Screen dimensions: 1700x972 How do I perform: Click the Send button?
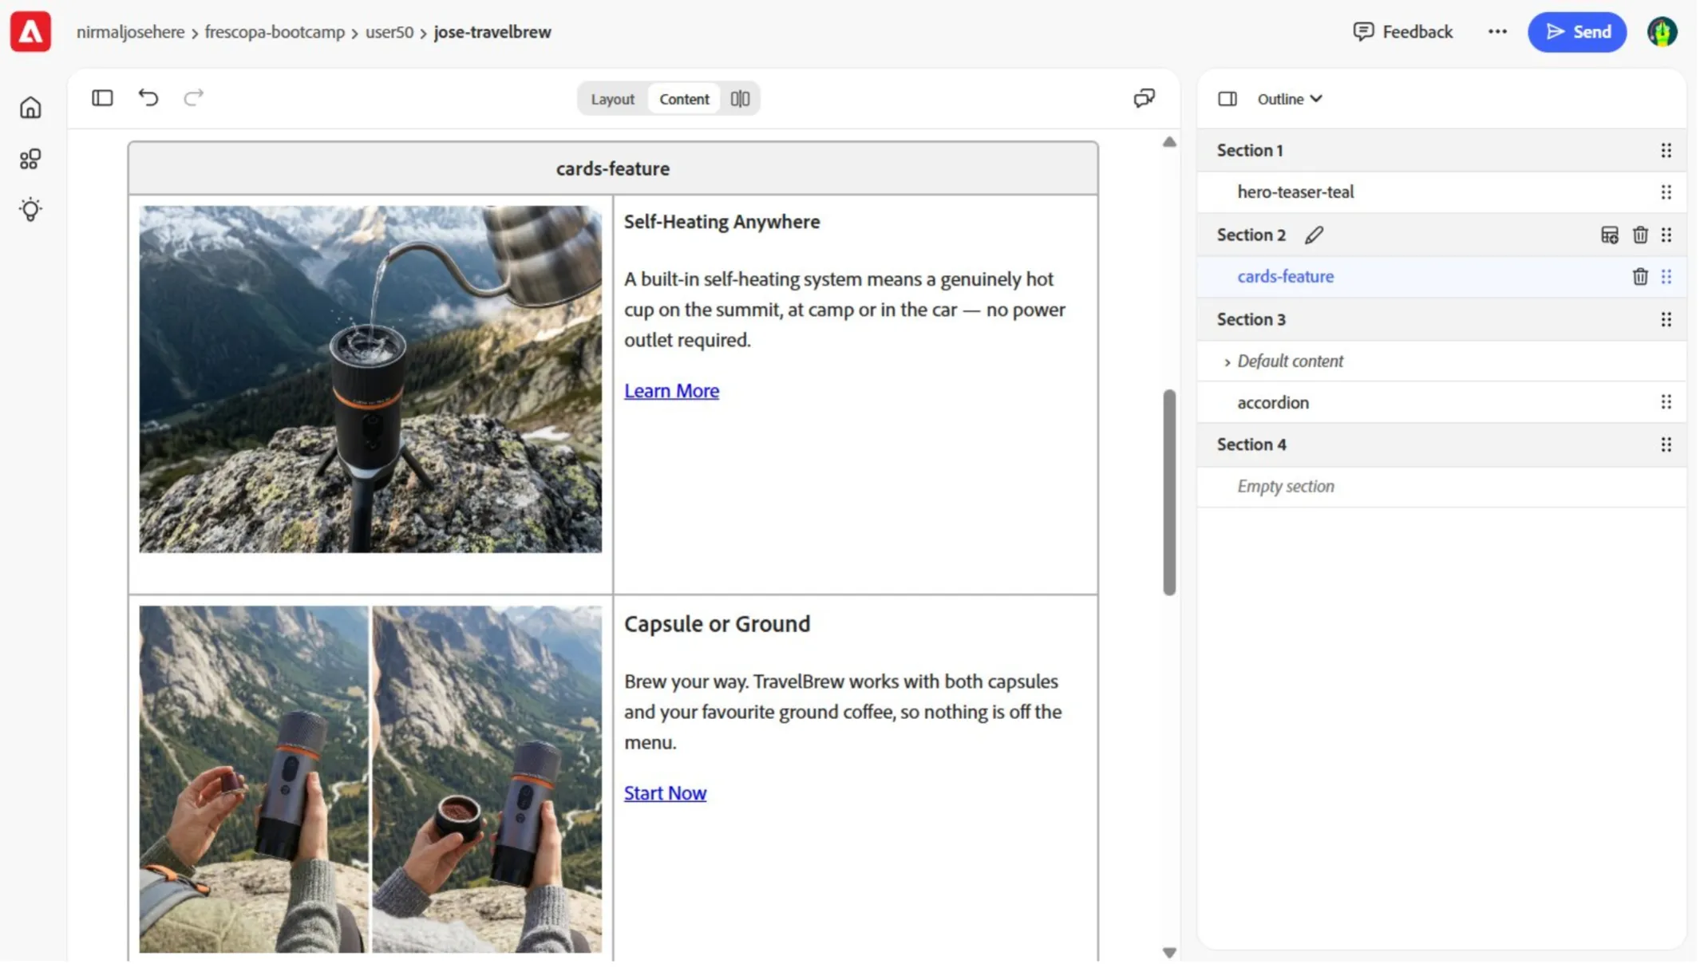pos(1576,32)
